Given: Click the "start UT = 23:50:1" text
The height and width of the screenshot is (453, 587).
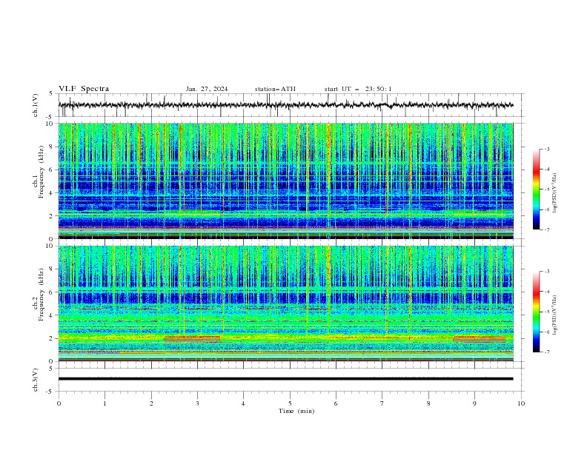Looking at the screenshot, I should point(358,89).
